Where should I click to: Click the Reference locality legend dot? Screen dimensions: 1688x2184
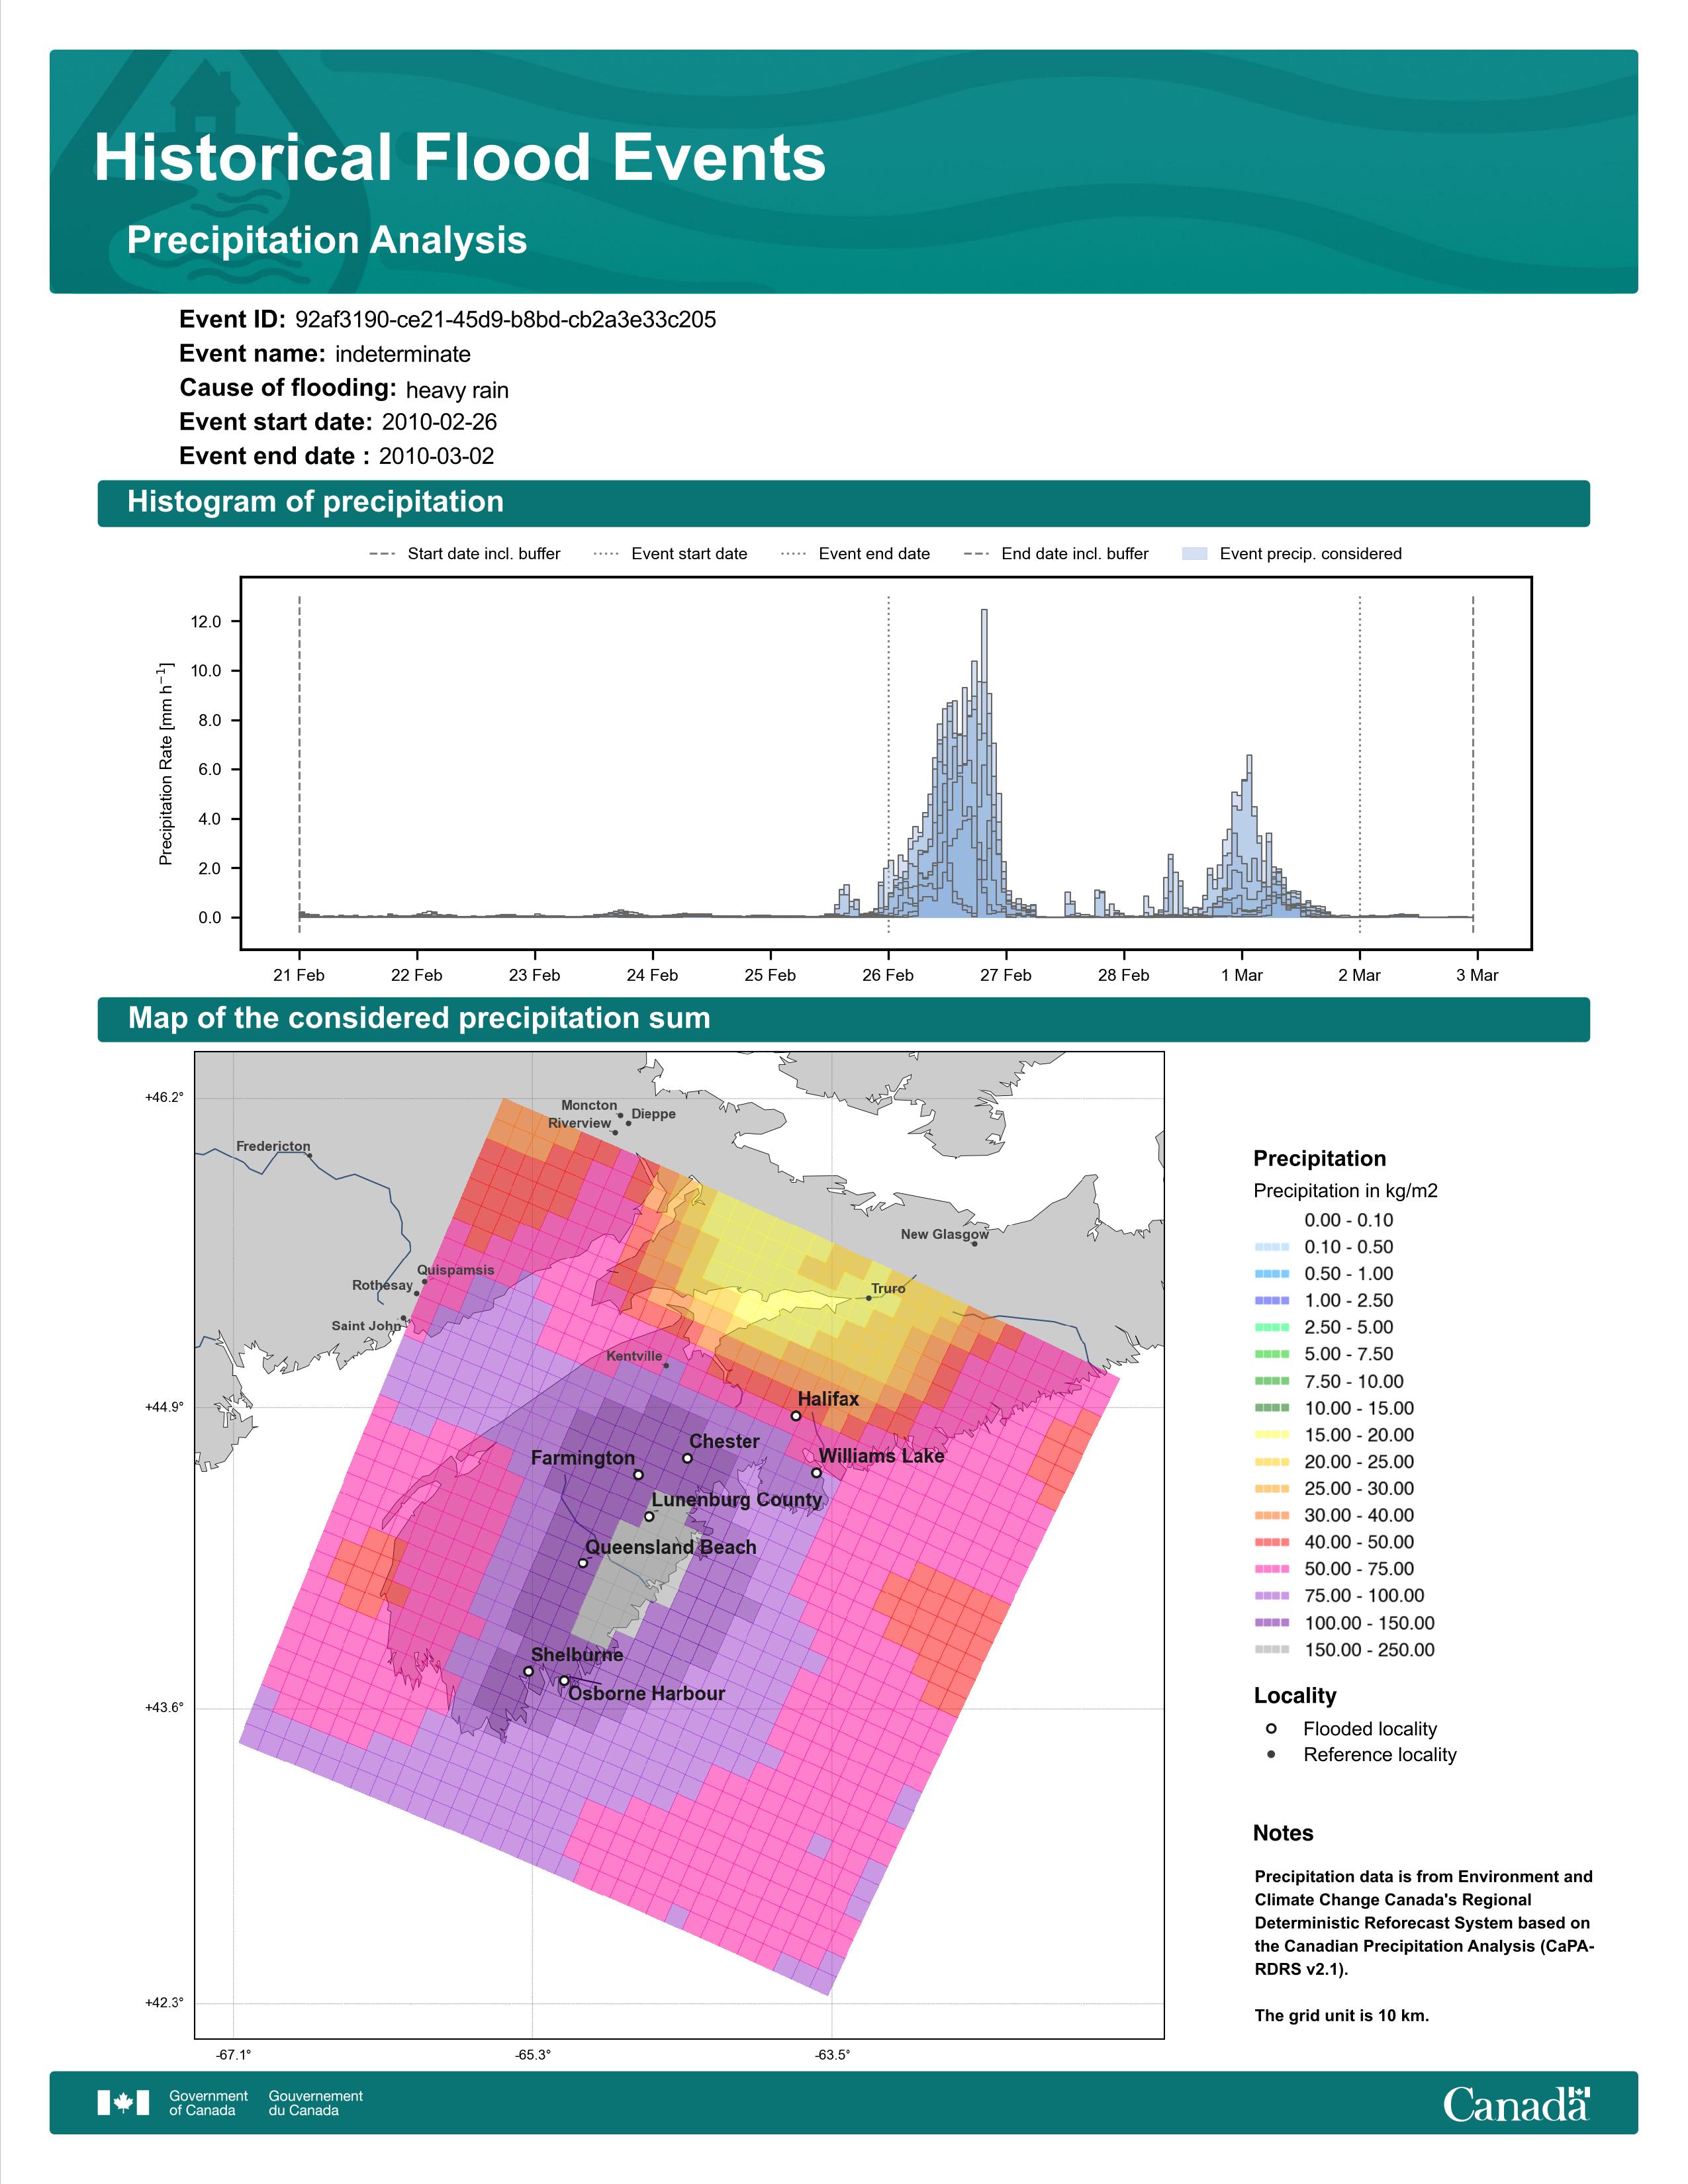tap(1271, 1754)
